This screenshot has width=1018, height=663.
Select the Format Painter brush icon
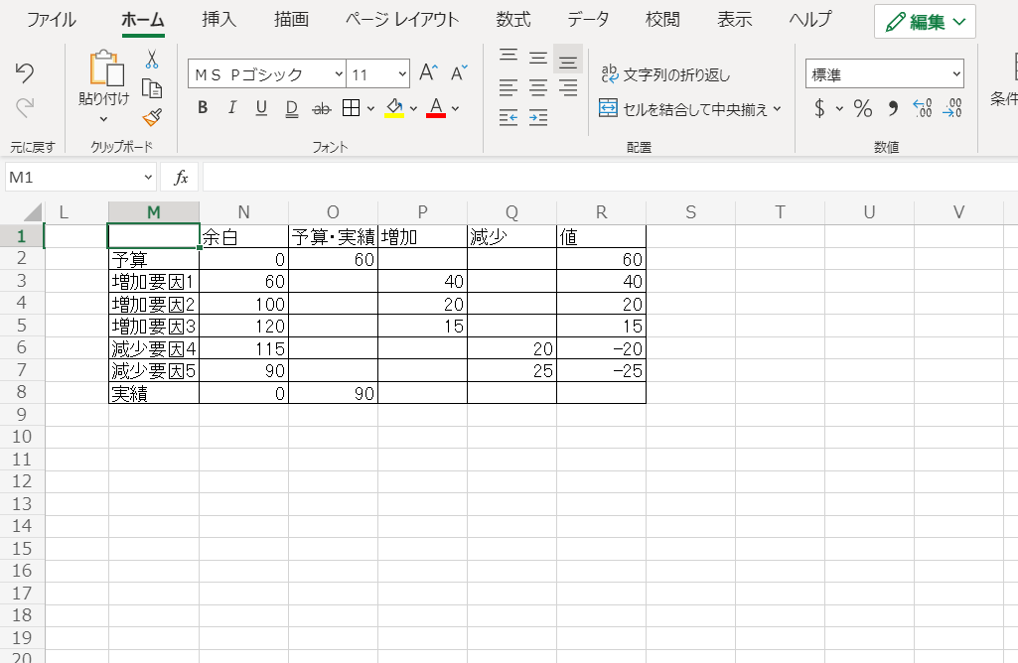151,117
